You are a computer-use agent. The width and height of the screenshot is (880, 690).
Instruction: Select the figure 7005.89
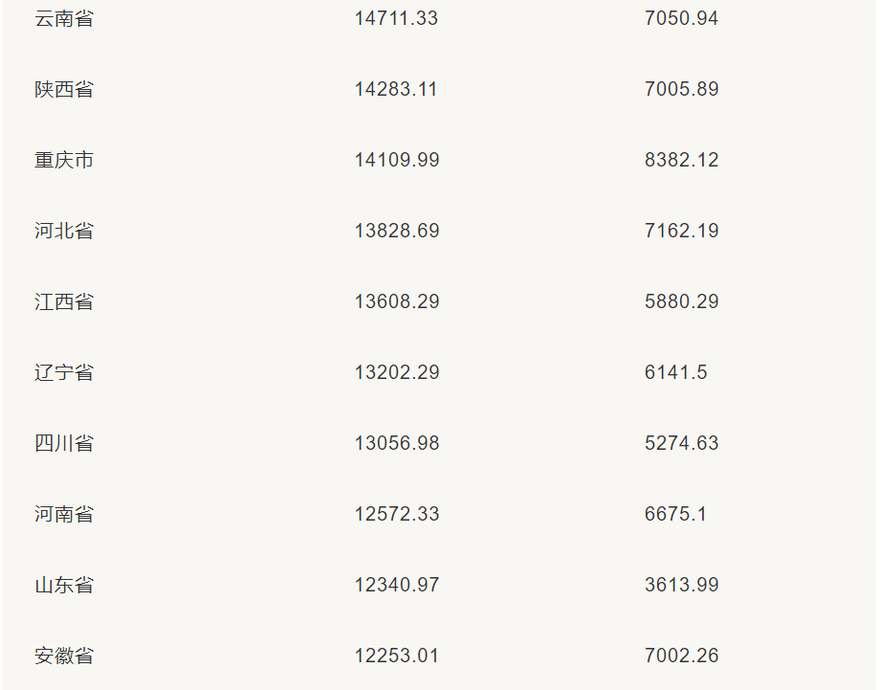pos(681,89)
